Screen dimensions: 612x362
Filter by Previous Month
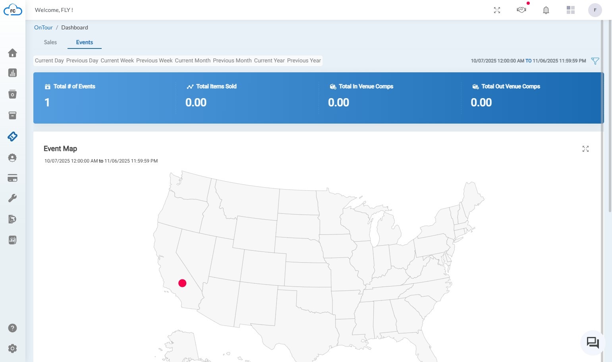tap(232, 60)
